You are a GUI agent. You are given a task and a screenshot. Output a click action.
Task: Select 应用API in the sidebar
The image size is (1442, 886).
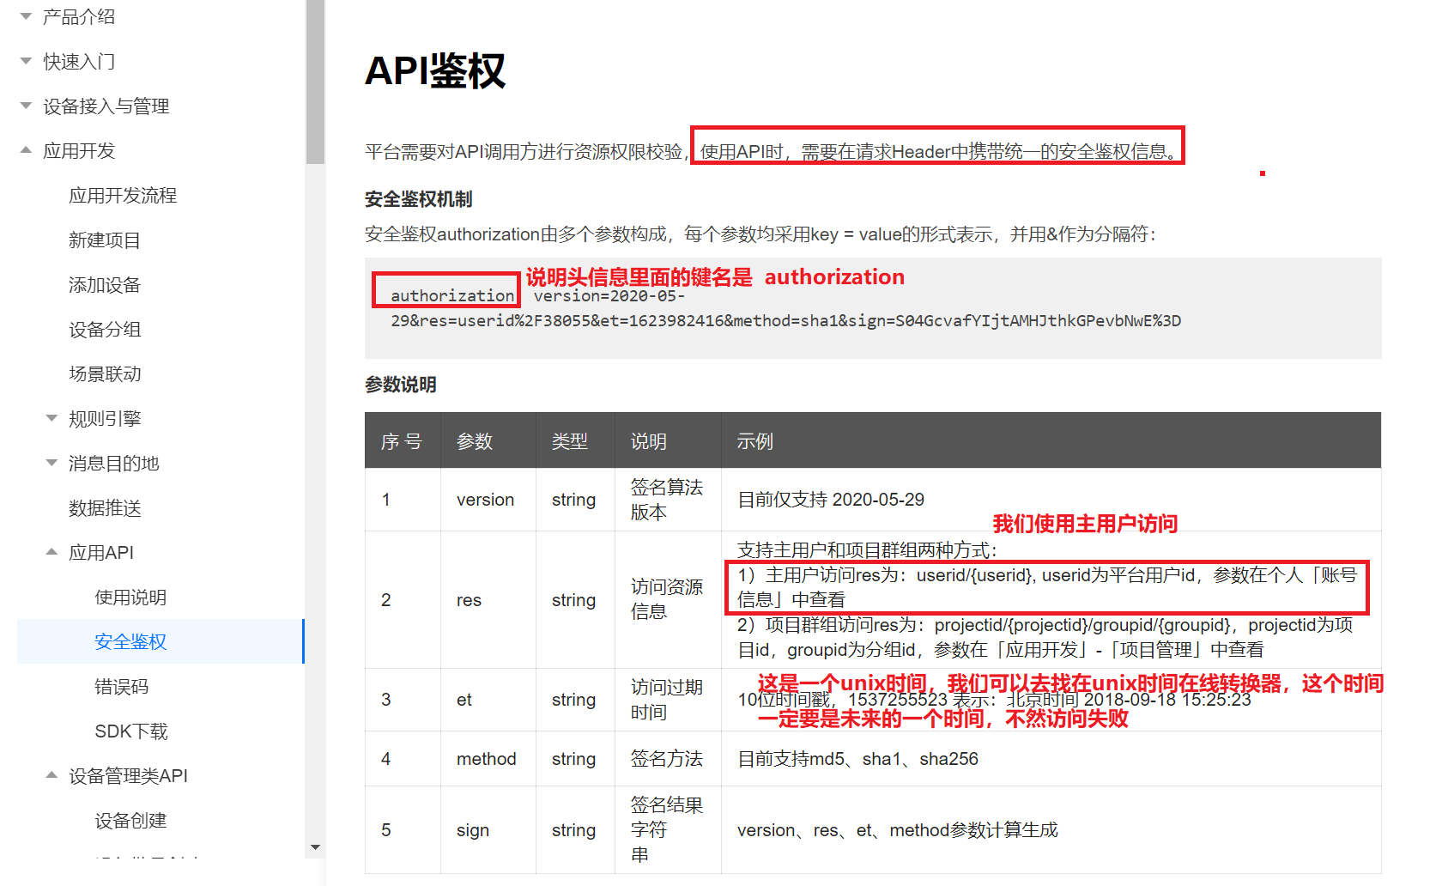[101, 553]
